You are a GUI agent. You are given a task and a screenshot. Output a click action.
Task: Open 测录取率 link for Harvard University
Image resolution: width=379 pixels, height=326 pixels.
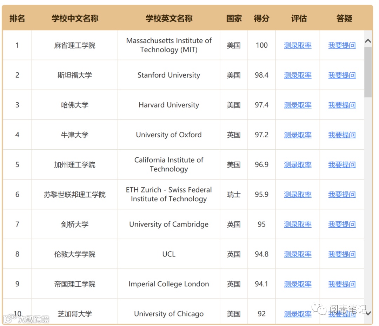[298, 105]
